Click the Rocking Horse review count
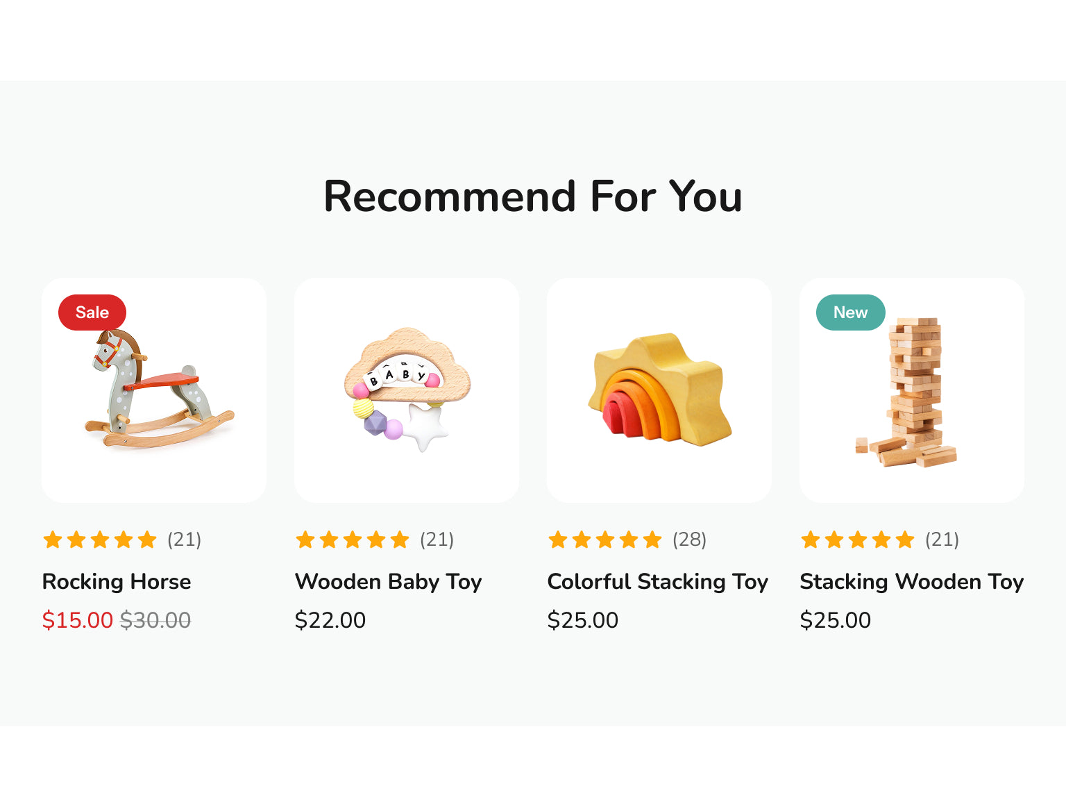Viewport: 1066px width, 800px height. point(184,540)
